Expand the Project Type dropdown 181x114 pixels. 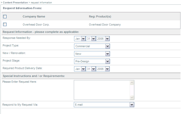pyautogui.click(x=92, y=46)
